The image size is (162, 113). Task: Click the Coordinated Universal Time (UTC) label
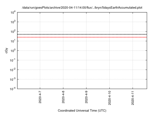[x=82, y=110]
